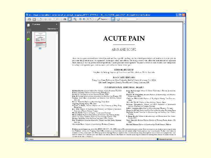Zoom out with the minus button
Viewport: 211px width, 158px height.
coord(80,19)
